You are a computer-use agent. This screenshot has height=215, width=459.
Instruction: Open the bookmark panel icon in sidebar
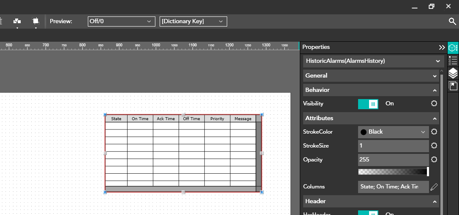(x=453, y=86)
